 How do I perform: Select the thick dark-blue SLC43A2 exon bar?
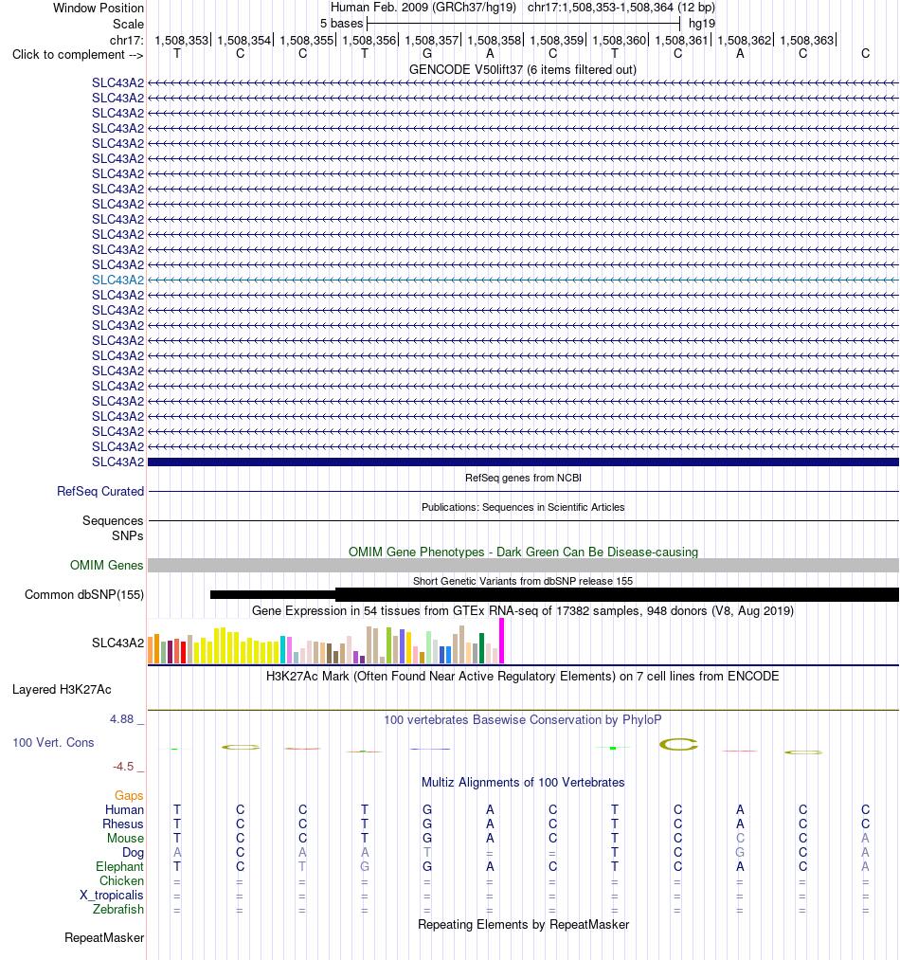tap(523, 462)
